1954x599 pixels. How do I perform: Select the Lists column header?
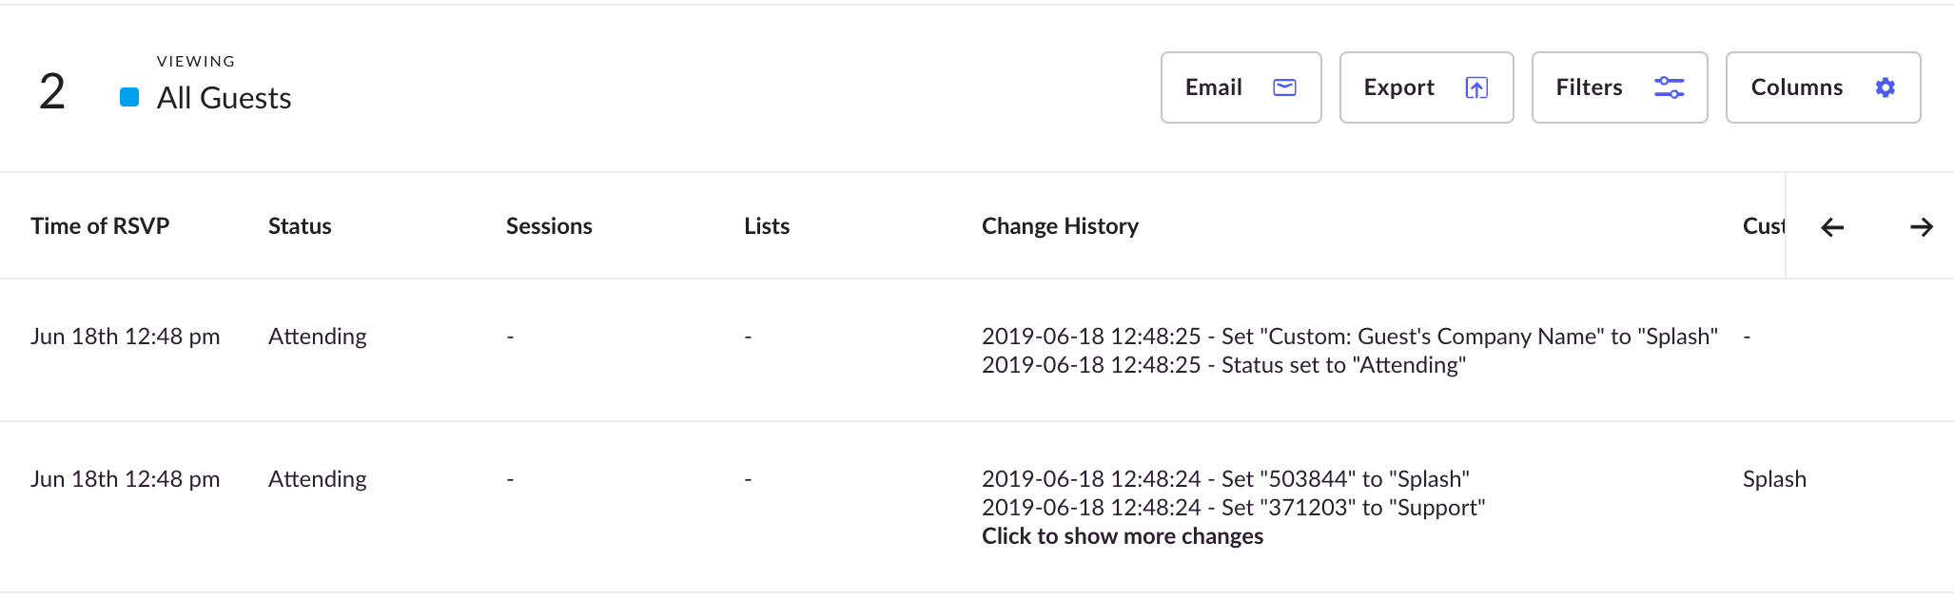[x=767, y=226]
